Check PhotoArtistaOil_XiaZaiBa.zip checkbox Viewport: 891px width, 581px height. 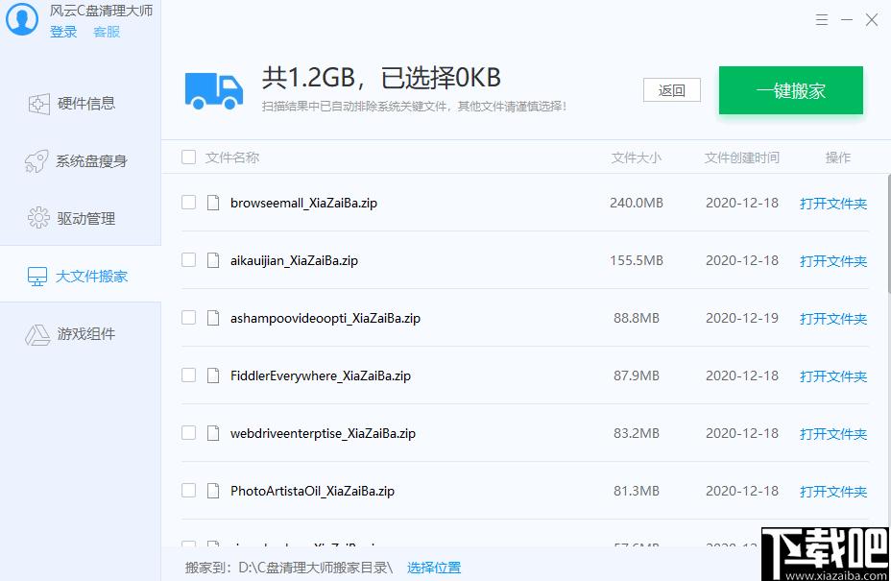[x=188, y=490]
